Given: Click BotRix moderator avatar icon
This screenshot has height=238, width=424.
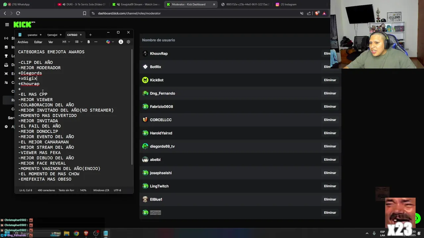Looking at the screenshot, I should [145, 67].
